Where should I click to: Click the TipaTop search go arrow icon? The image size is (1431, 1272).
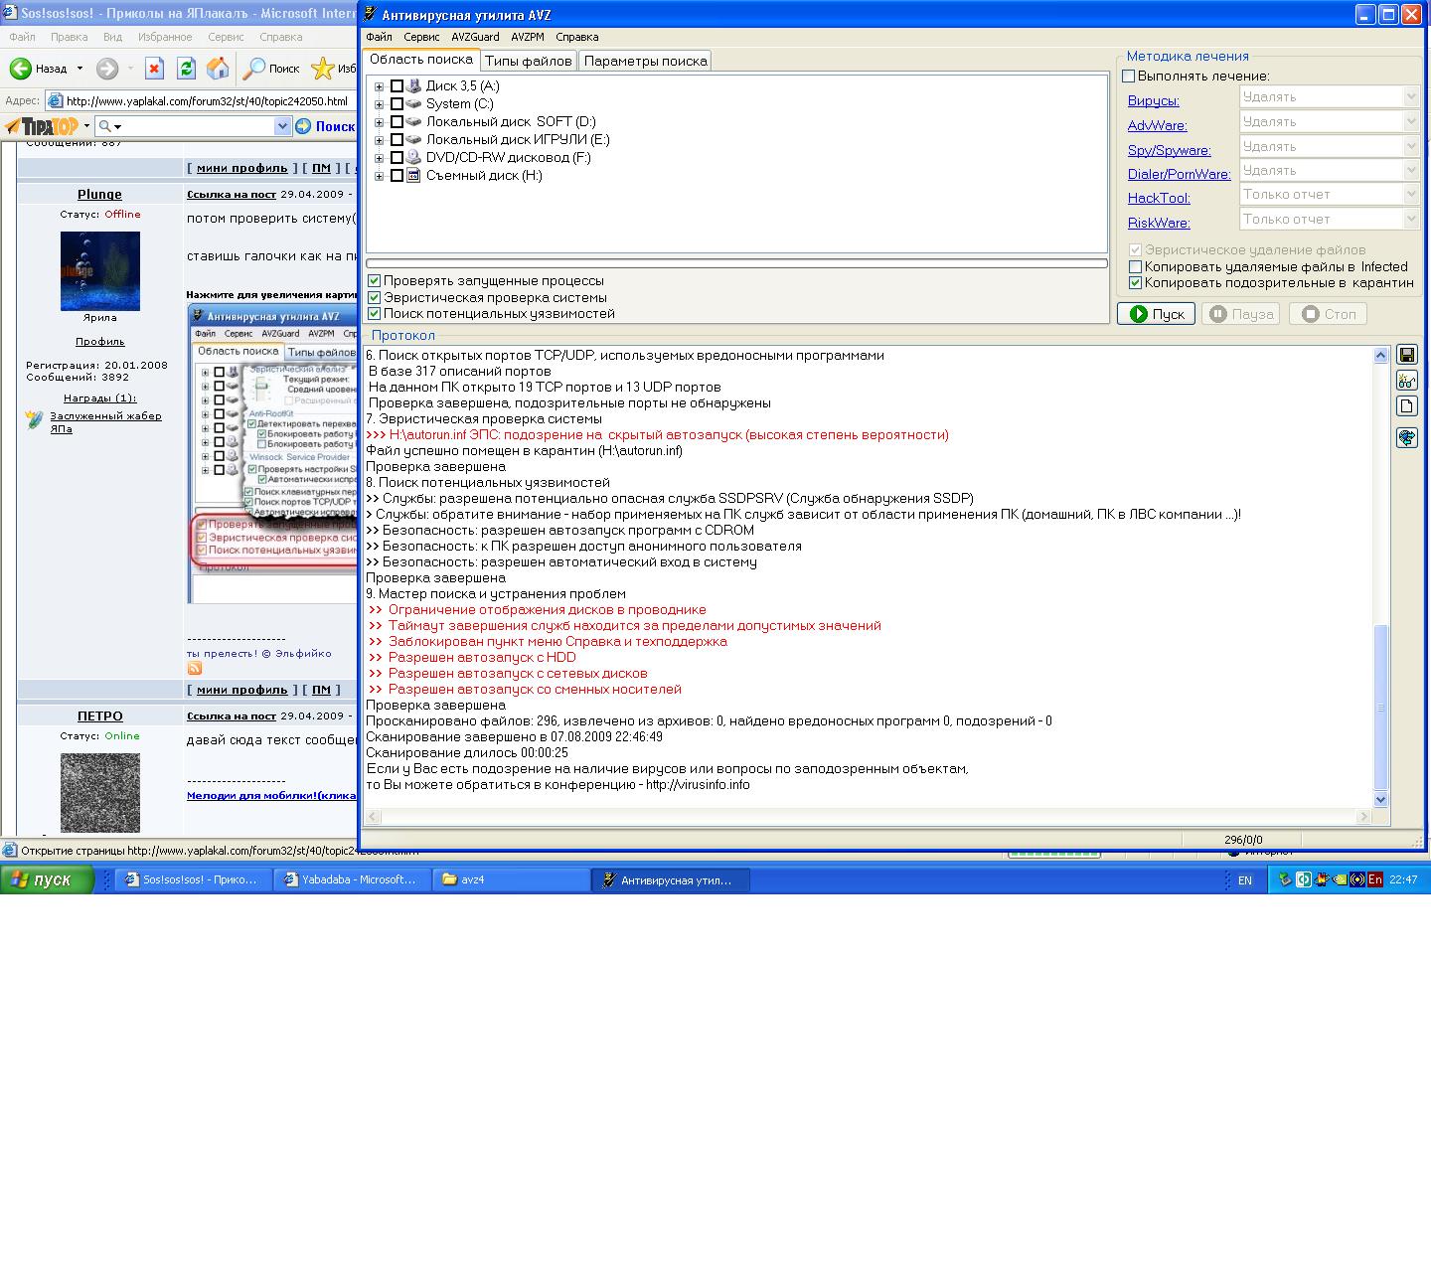coord(302,126)
